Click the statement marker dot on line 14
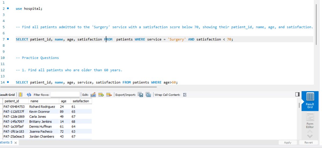322x148 pixels. coord(8,82)
